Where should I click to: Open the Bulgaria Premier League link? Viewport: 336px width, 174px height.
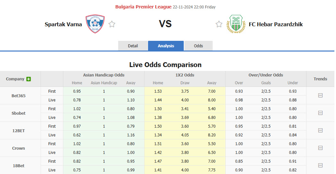[x=143, y=7]
